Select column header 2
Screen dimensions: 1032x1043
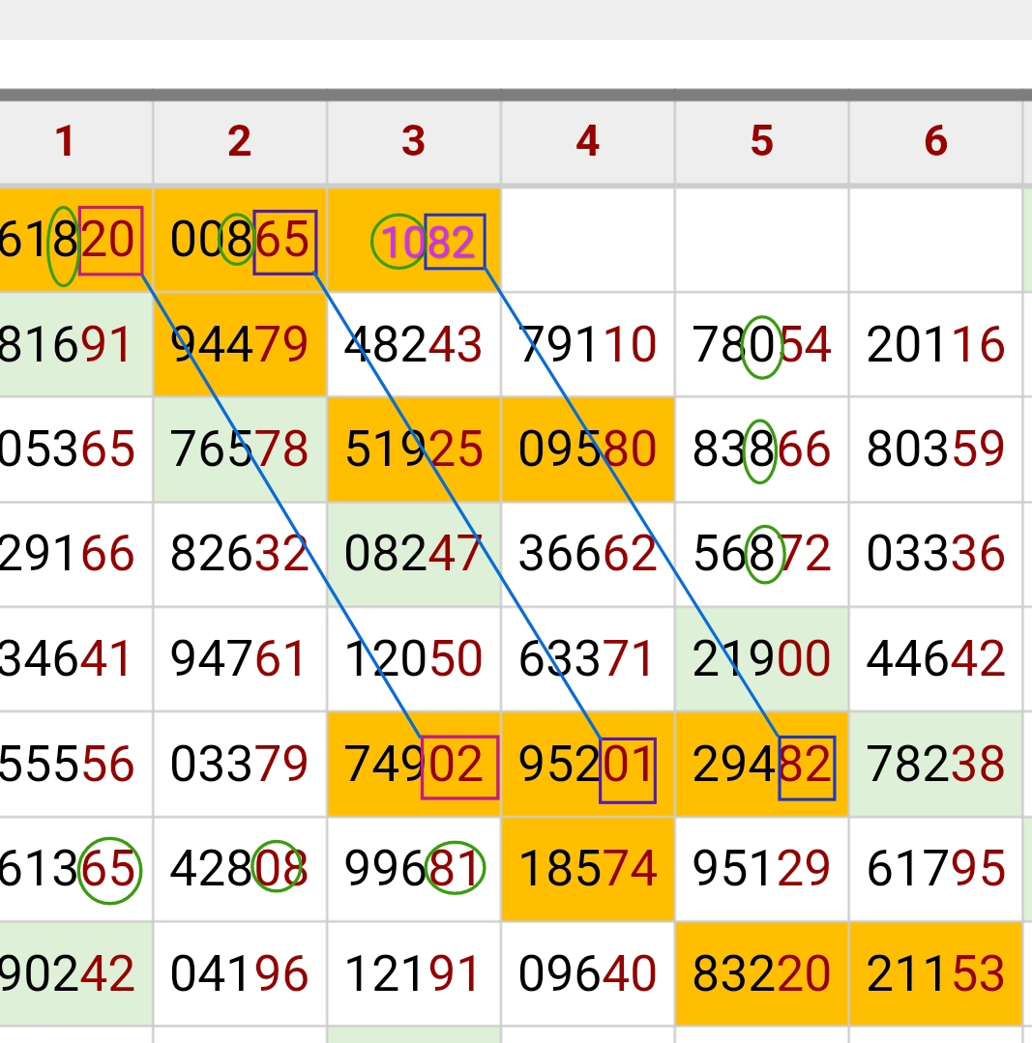tap(240, 142)
